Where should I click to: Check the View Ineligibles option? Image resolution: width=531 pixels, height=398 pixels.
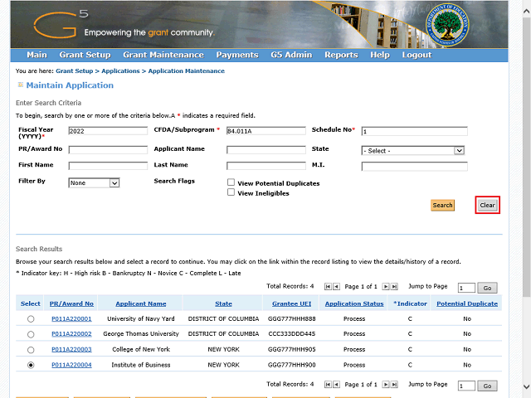231,192
